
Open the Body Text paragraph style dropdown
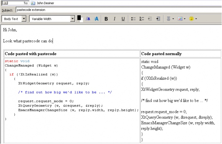[x=24, y=19]
